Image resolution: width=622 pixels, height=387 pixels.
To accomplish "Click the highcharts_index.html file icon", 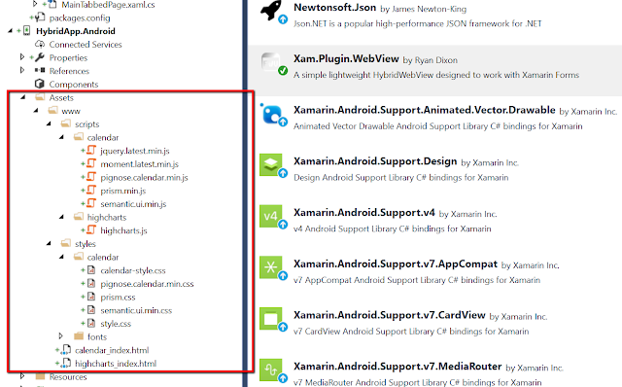I will [66, 364].
